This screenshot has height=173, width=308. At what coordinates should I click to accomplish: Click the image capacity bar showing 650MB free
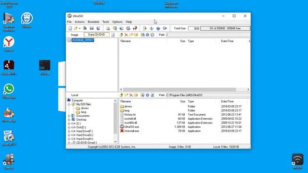(225, 28)
